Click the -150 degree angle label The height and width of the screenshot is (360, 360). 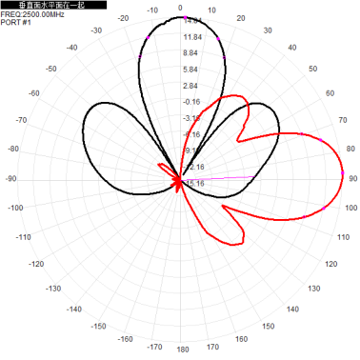click(98, 326)
